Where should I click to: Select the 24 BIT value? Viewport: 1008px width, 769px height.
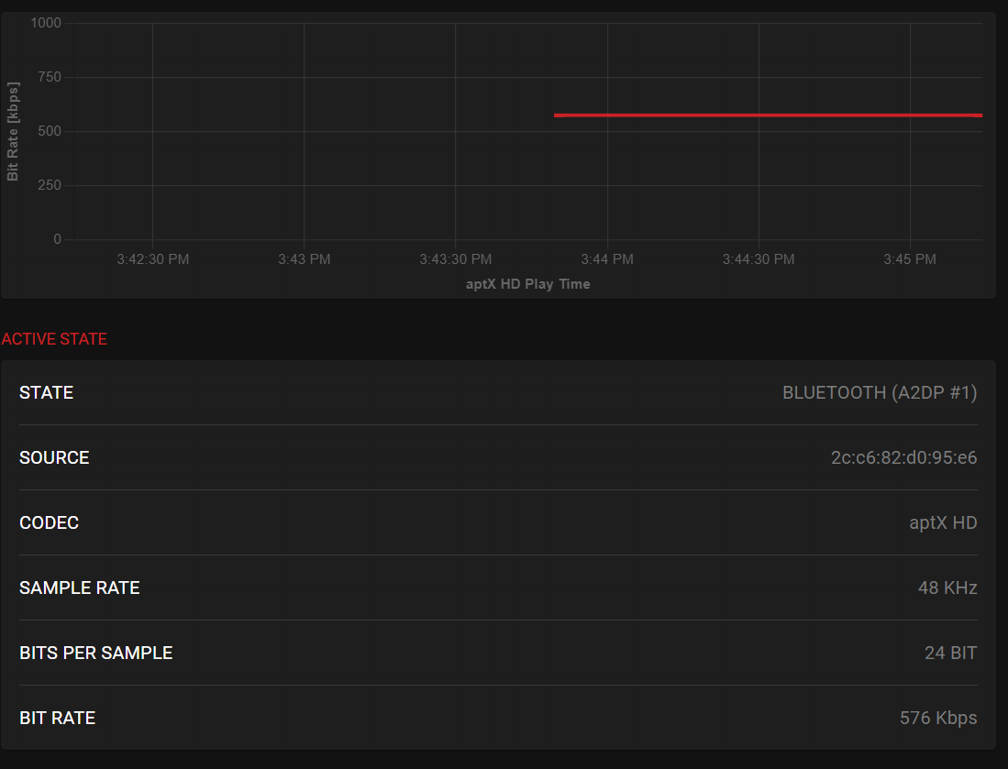[950, 653]
